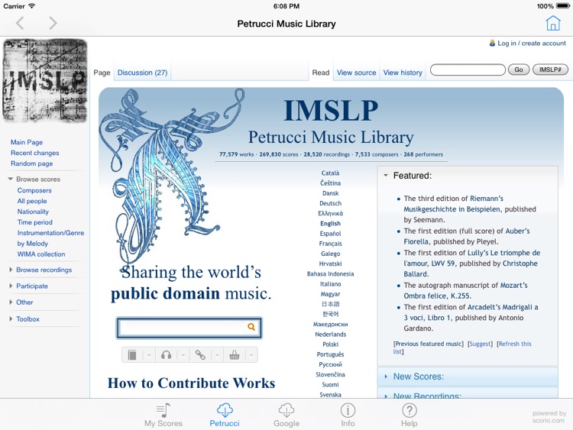573x430 pixels.
Task: Open dropdown arrow next to headphones icon
Action: tap(183, 355)
